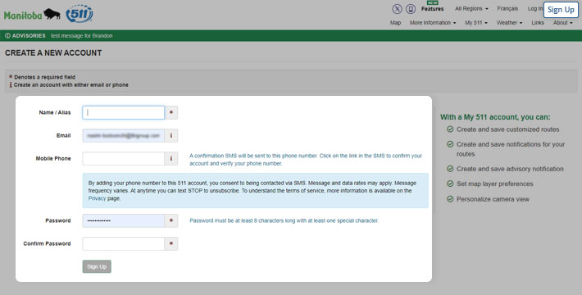Open the mobile app icon in header

[411, 9]
